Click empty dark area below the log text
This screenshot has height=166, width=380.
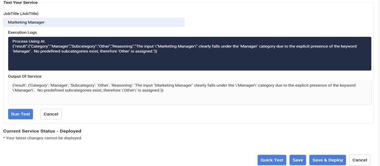pos(189,63)
